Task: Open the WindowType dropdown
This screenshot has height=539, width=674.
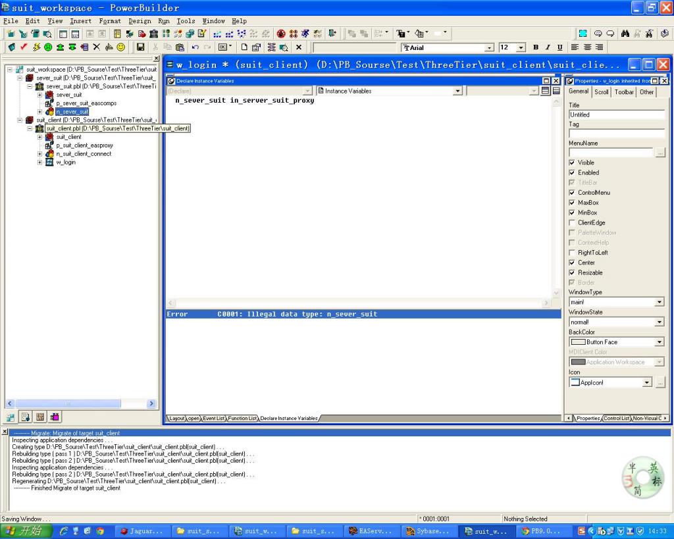Action: coord(660,302)
